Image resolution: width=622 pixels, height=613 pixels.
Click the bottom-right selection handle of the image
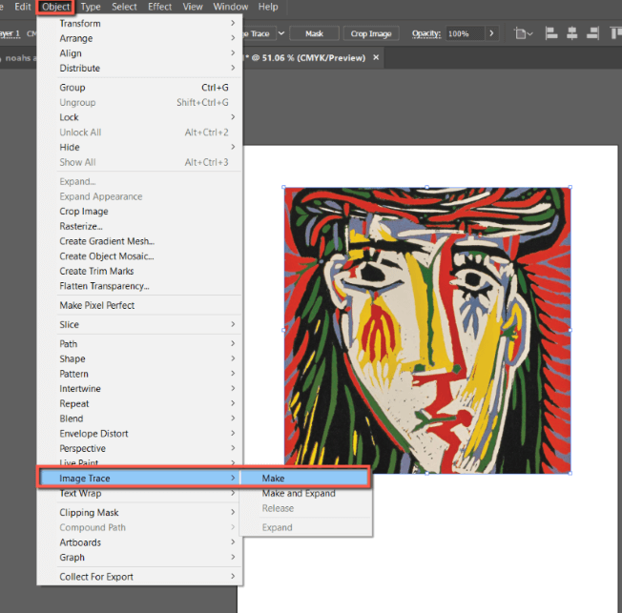570,474
